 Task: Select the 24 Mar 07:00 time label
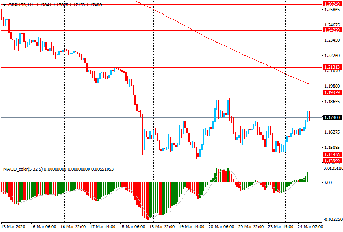click(x=310, y=226)
